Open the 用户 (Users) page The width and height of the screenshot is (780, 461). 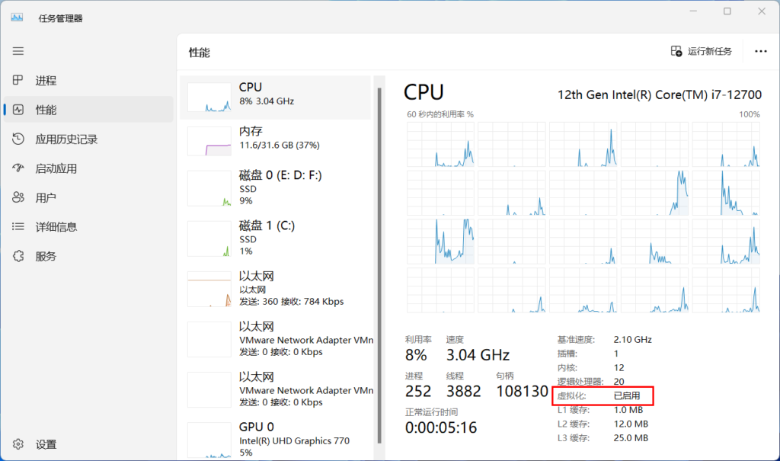click(x=46, y=197)
